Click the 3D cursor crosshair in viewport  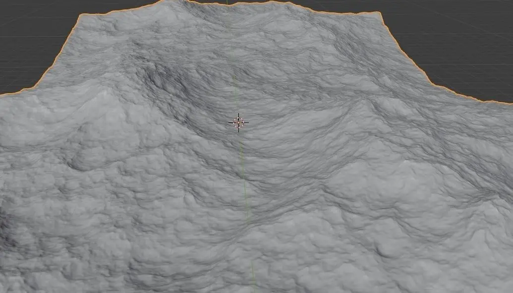pyautogui.click(x=238, y=122)
